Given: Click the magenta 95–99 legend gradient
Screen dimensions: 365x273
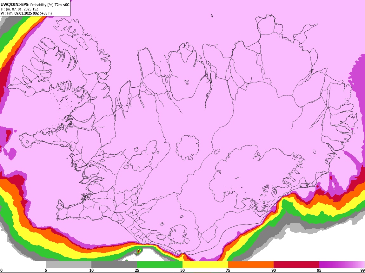Looking at the screenshot, I should (342, 265).
